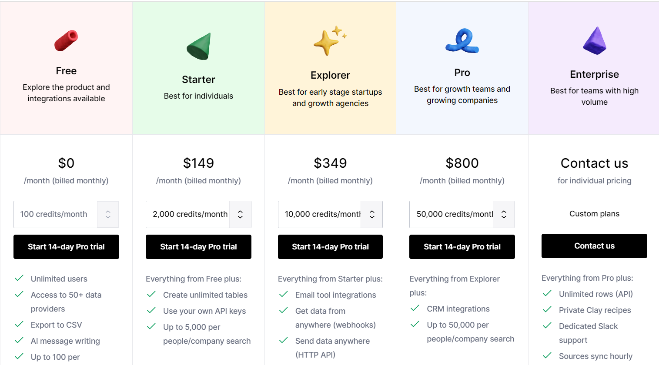Open the 2,000 credits/month dropdown arrows
This screenshot has height=365, width=659.
240,214
